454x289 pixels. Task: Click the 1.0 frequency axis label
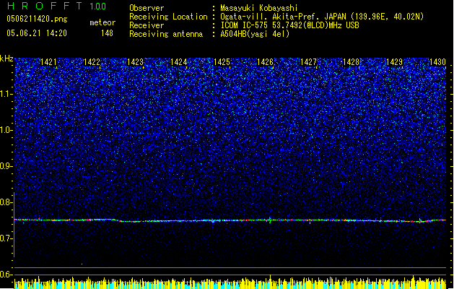(6, 130)
